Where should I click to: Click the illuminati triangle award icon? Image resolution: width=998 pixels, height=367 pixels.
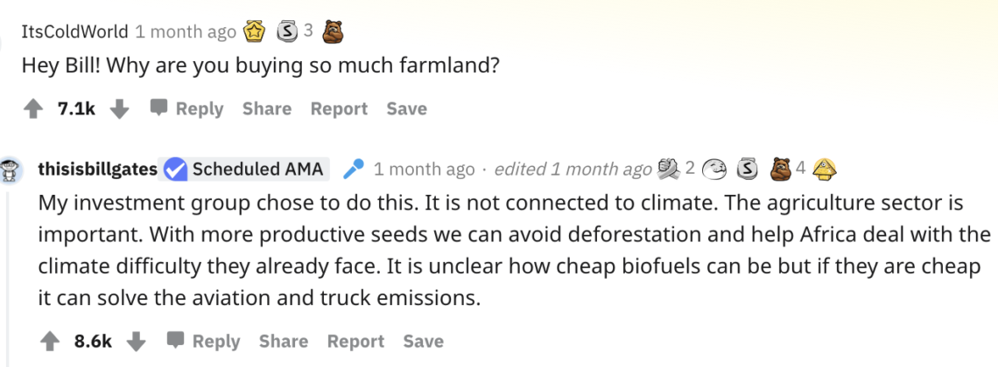pyautogui.click(x=826, y=168)
